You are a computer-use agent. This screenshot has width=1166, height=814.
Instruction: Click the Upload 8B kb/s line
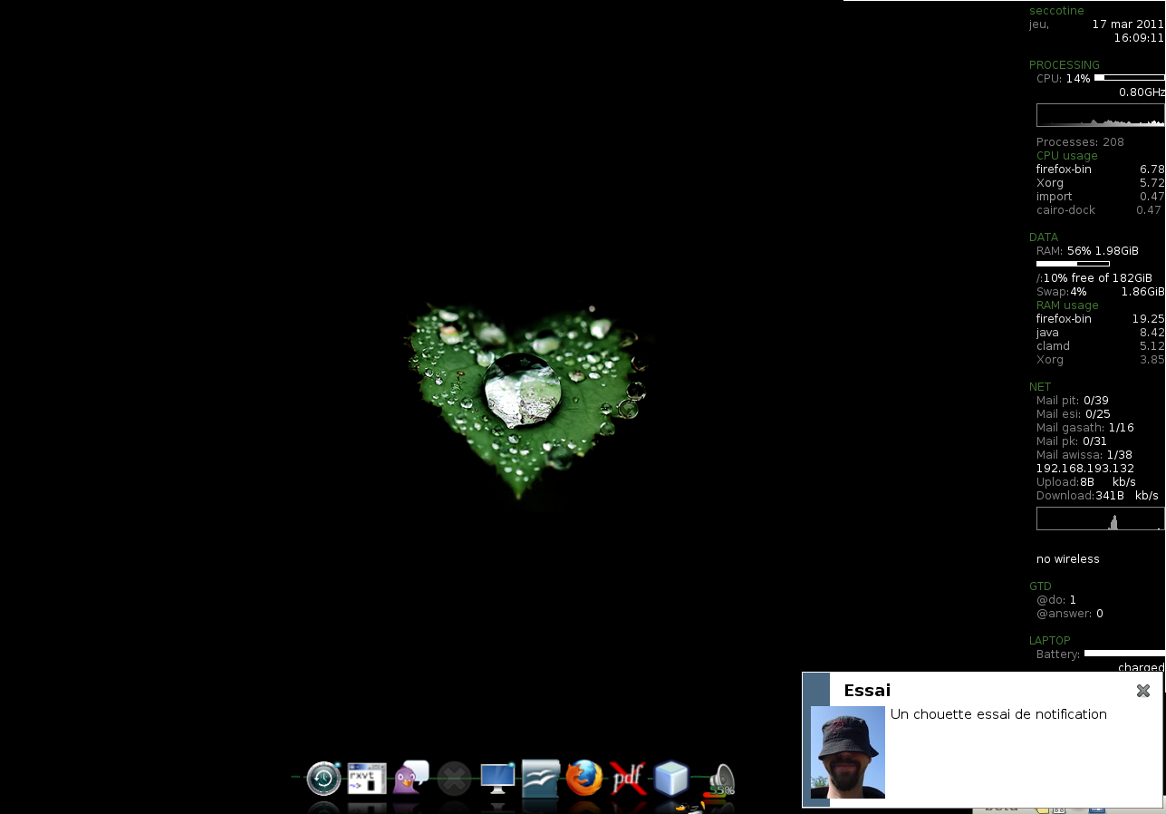coord(1086,482)
